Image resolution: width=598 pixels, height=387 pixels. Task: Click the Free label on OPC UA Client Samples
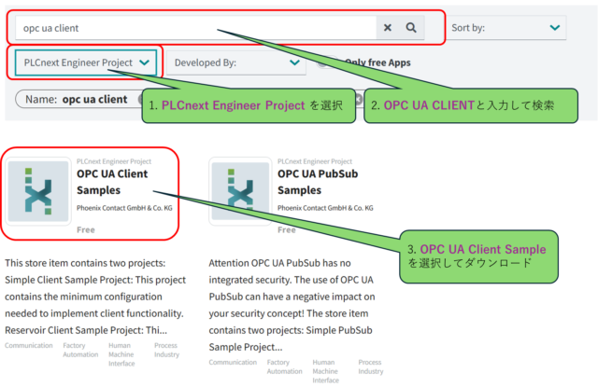pos(86,228)
